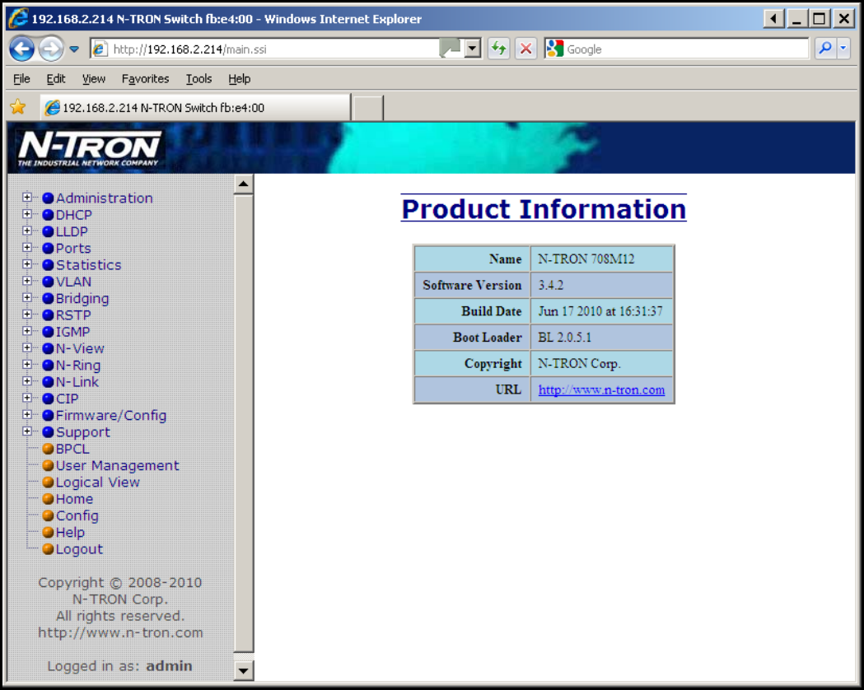Click orange ball icon beside Logical View
The width and height of the screenshot is (864, 690).
[48, 482]
